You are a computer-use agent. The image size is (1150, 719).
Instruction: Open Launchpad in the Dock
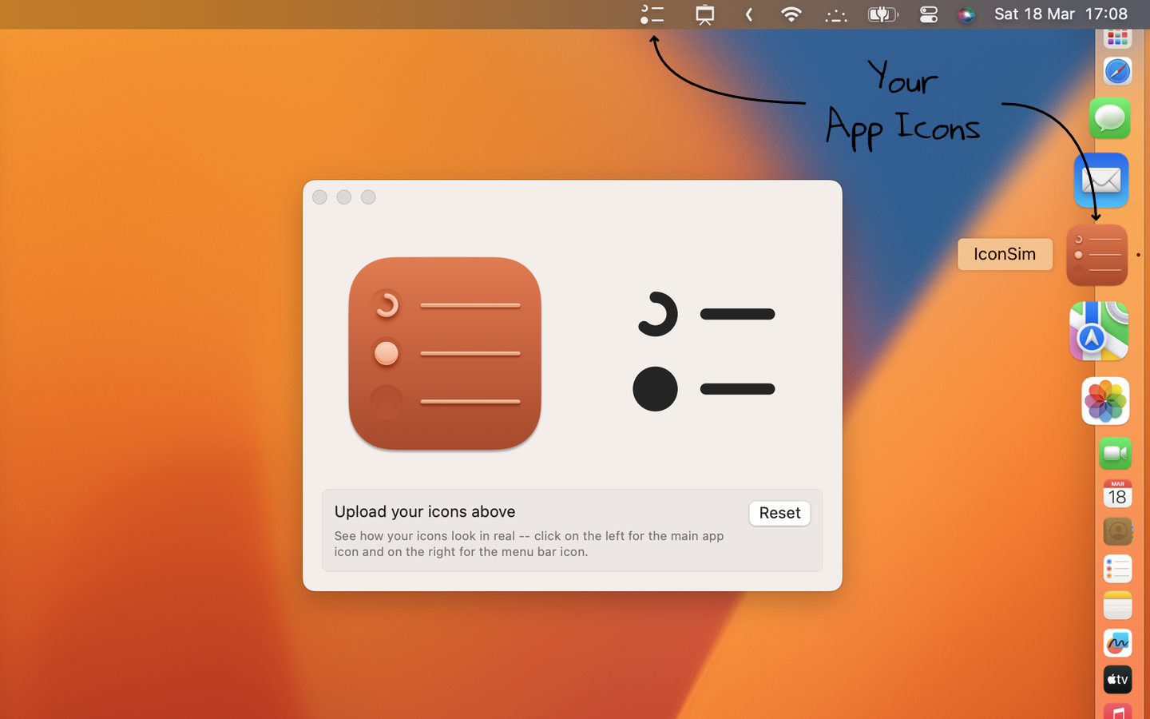tap(1117, 37)
